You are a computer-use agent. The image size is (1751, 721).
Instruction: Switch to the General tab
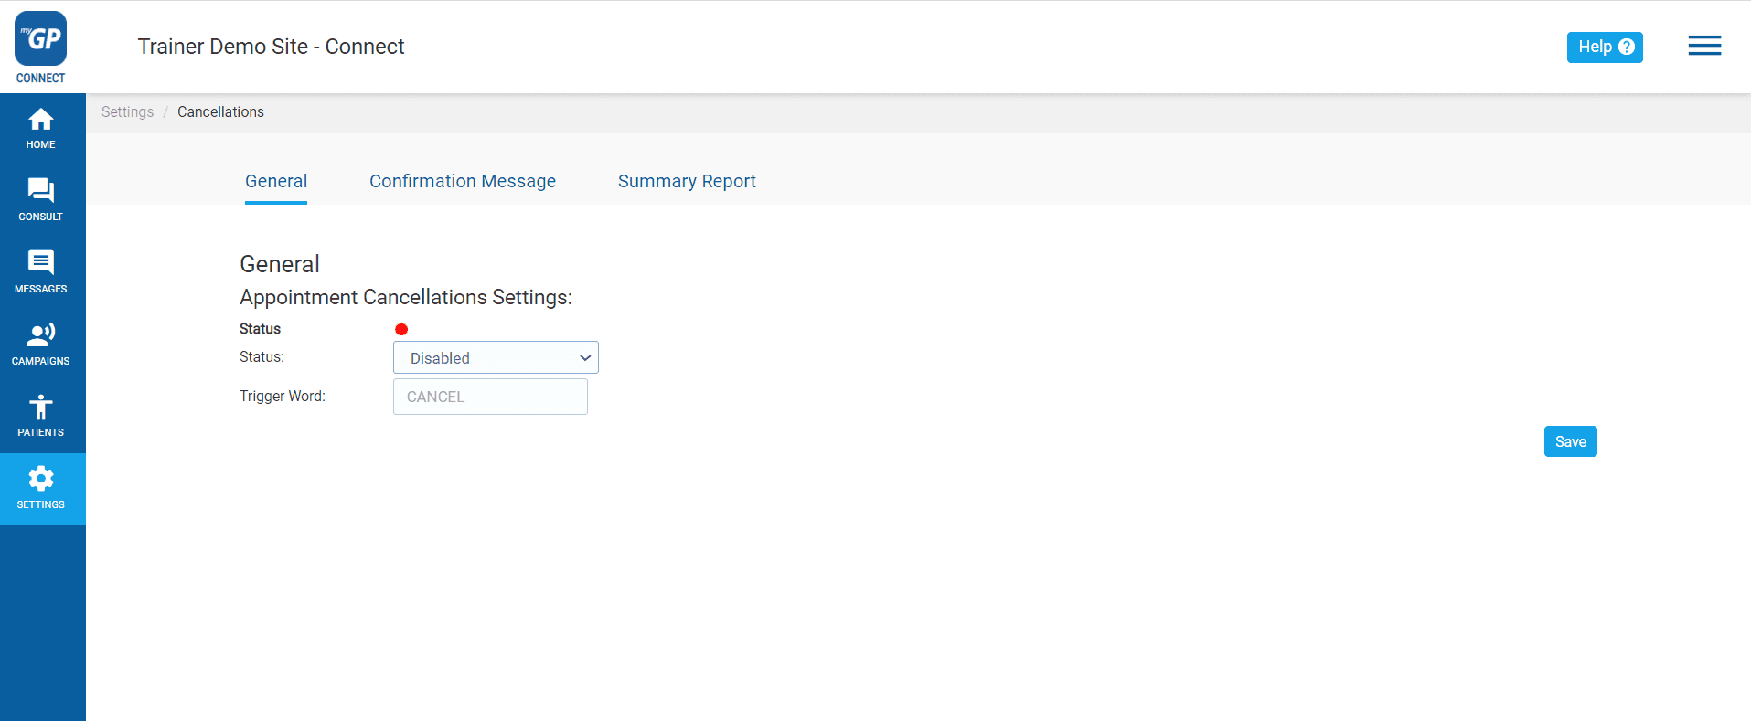[x=275, y=181]
